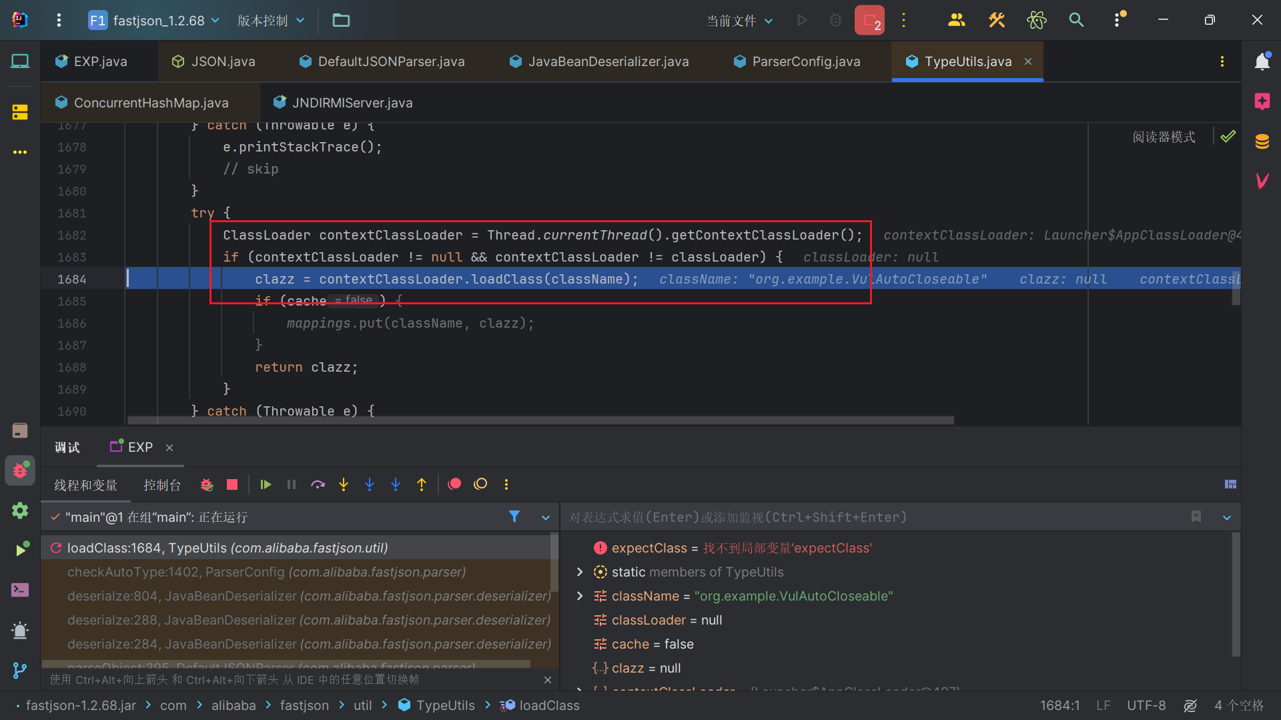Select frame deserialze:804, JavaBeanDeserializer
The width and height of the screenshot is (1281, 720).
point(296,596)
